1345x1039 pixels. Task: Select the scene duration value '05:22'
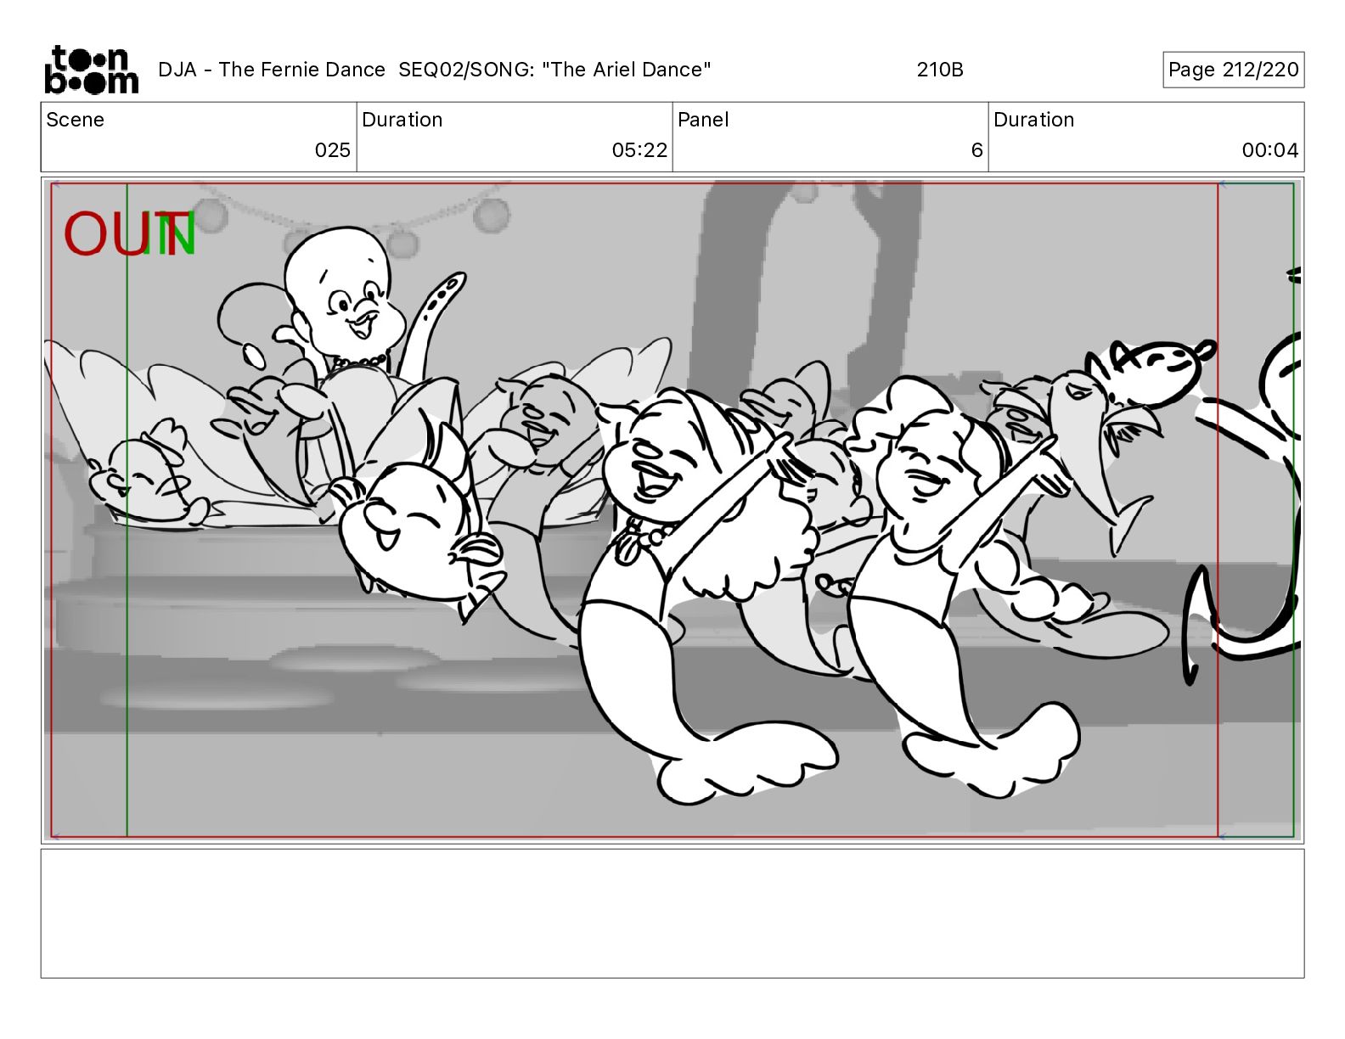(639, 150)
